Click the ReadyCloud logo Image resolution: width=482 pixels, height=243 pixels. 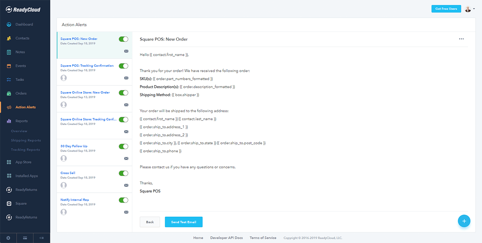coord(23,10)
